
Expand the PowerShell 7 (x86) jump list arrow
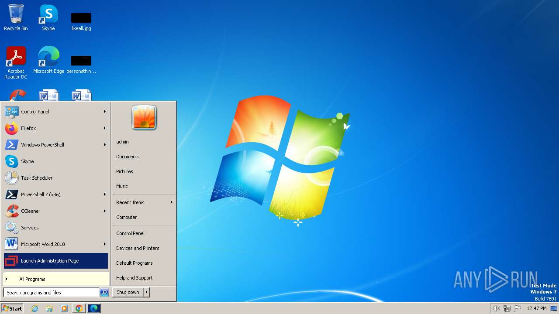tap(105, 195)
